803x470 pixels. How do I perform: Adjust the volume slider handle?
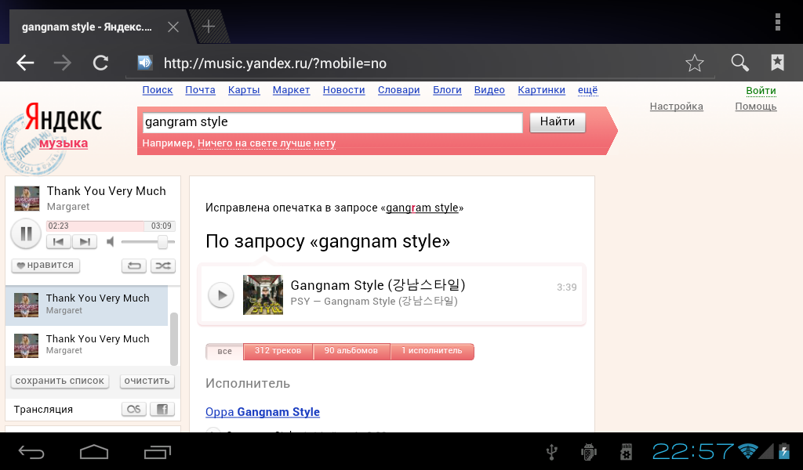(162, 242)
